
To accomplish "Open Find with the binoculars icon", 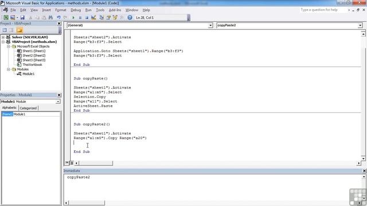I will point(50,18).
